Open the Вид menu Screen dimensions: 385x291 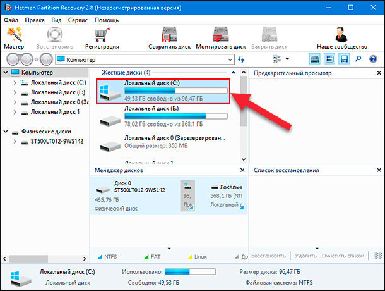coord(56,20)
